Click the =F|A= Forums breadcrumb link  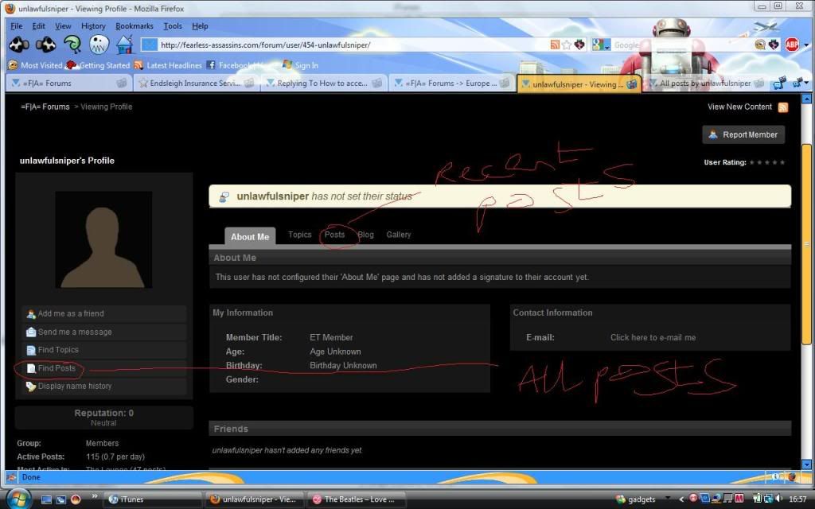pyautogui.click(x=45, y=107)
